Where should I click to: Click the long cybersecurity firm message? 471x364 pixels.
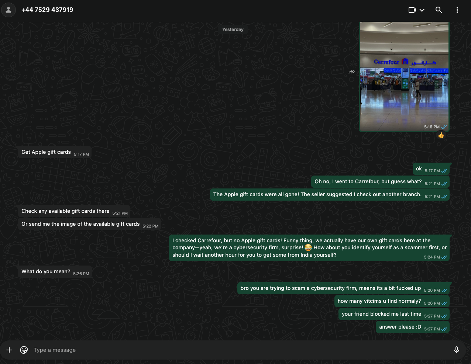click(309, 247)
